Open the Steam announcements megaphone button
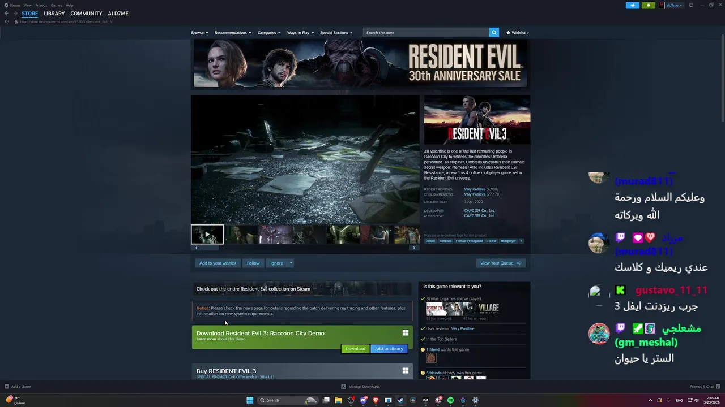725x407 pixels. (633, 5)
